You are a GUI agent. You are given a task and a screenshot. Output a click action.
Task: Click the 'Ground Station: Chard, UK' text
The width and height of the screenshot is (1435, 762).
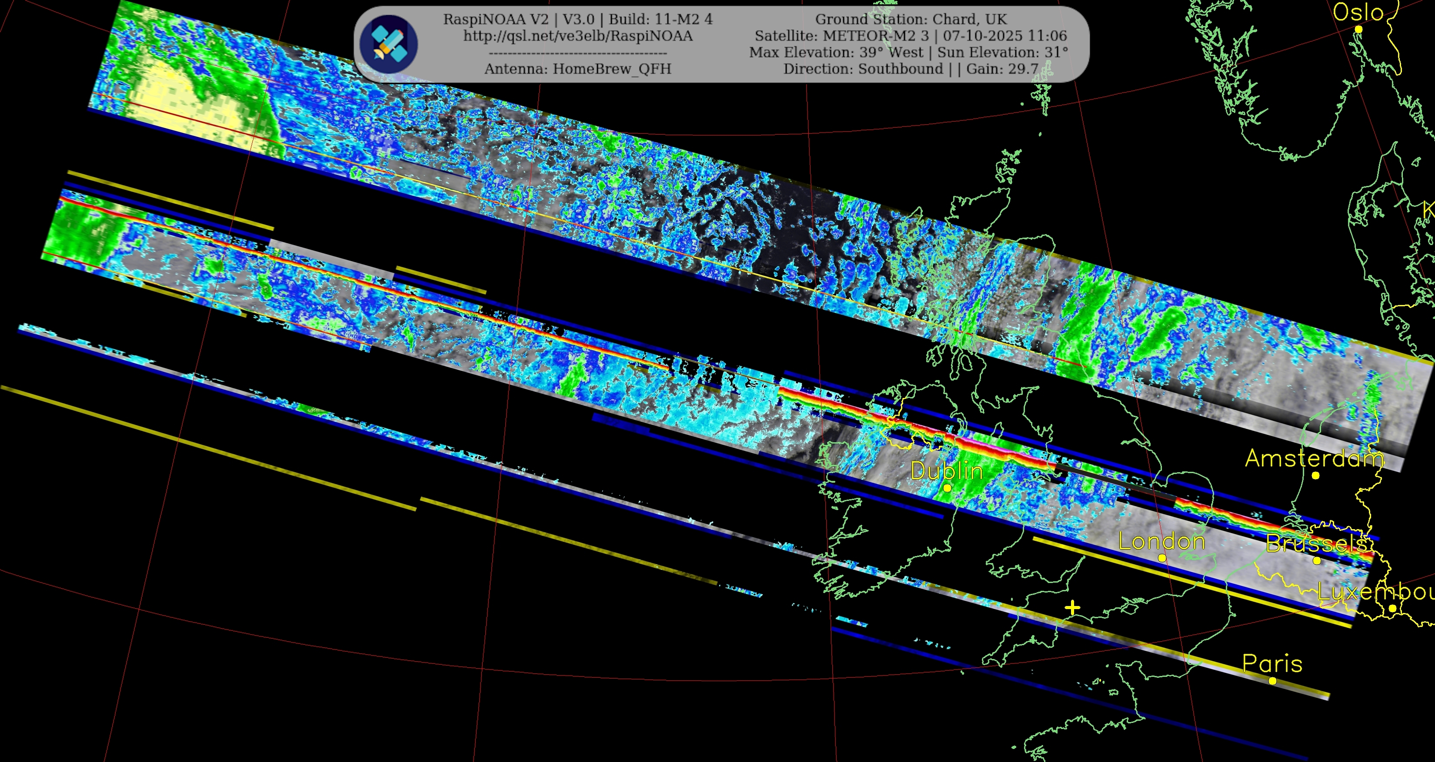(x=911, y=20)
